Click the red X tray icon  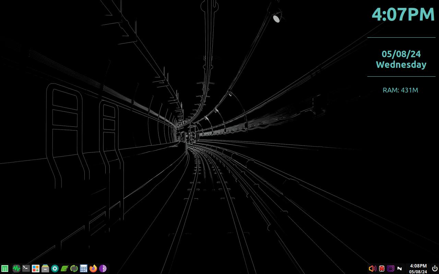[x=381, y=269]
